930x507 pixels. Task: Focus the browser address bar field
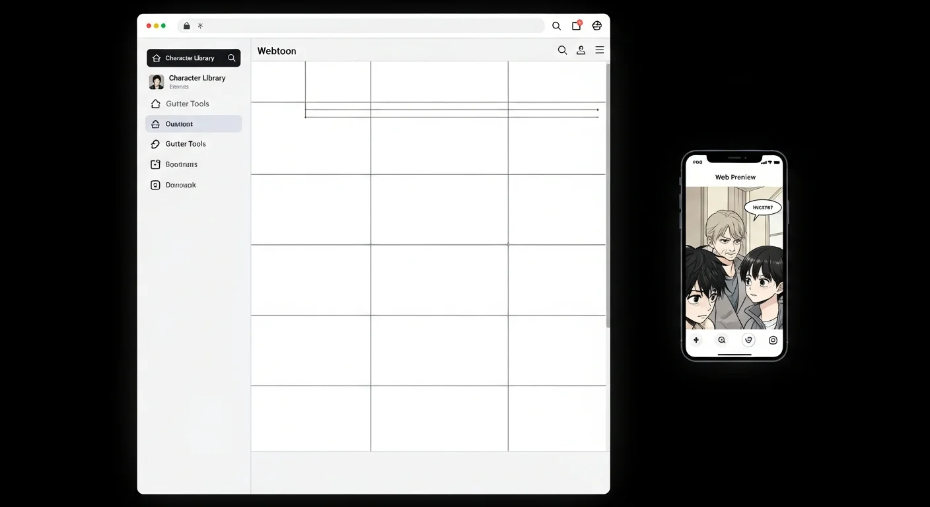[361, 26]
